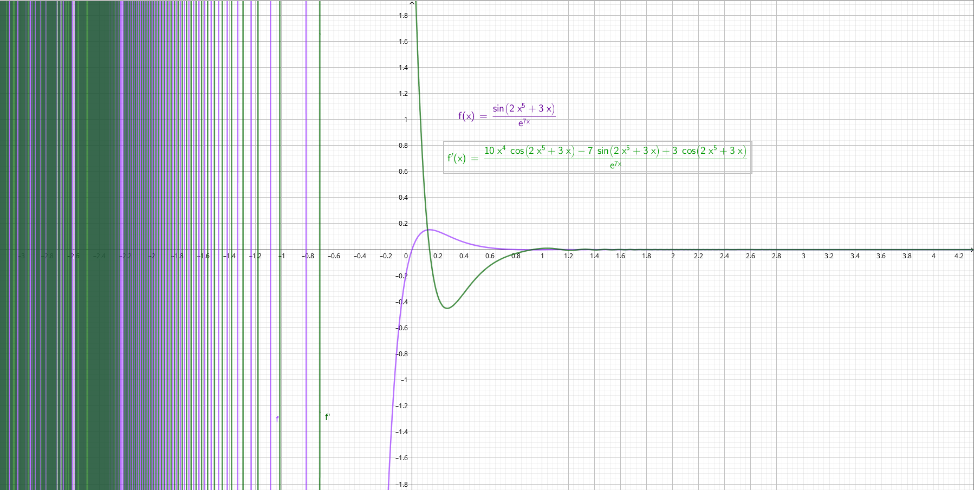974x490 pixels.
Task: Click the y-axis tick label 1.4
Action: pyautogui.click(x=403, y=68)
